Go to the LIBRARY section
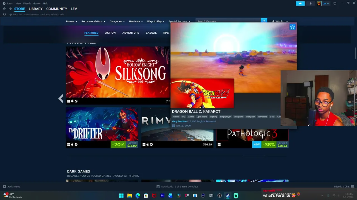The height and width of the screenshot is (200, 357). click(36, 9)
